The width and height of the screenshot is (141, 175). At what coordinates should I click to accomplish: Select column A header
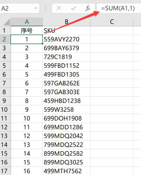coord(27,22)
